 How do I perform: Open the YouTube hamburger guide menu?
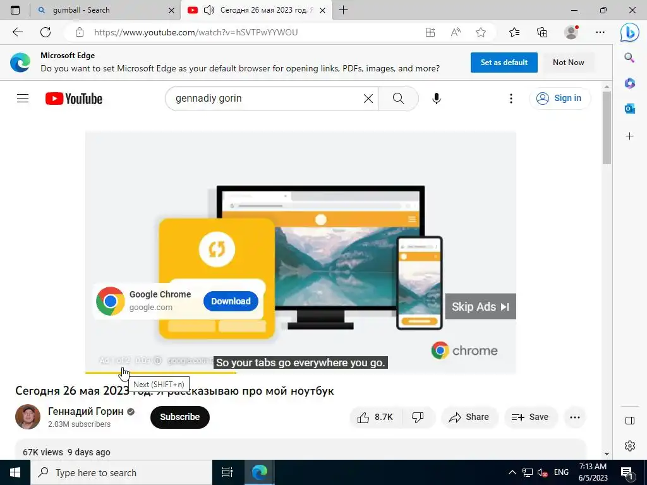coord(23,98)
